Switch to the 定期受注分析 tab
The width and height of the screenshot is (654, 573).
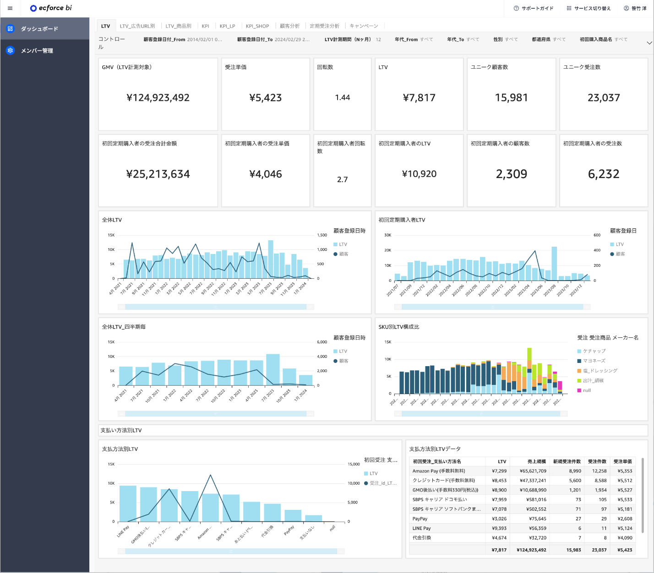pyautogui.click(x=324, y=26)
